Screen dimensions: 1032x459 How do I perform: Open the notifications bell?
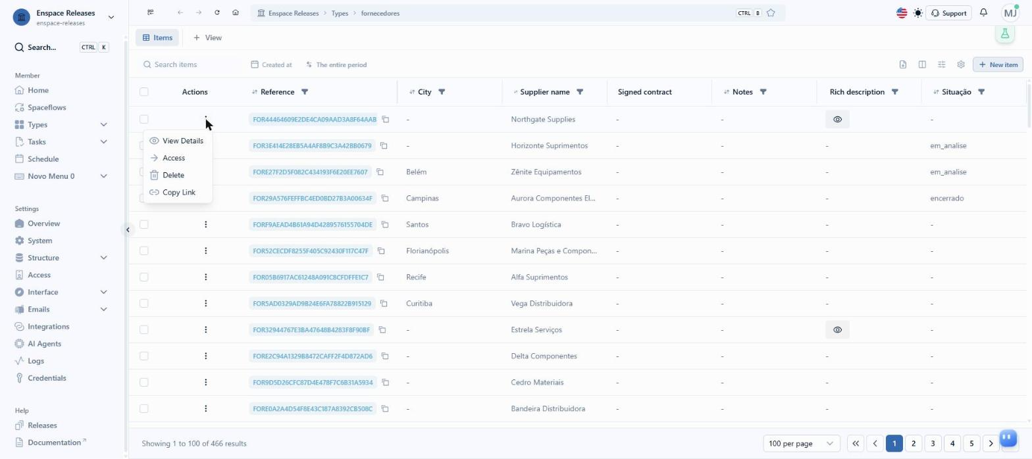pyautogui.click(x=983, y=12)
